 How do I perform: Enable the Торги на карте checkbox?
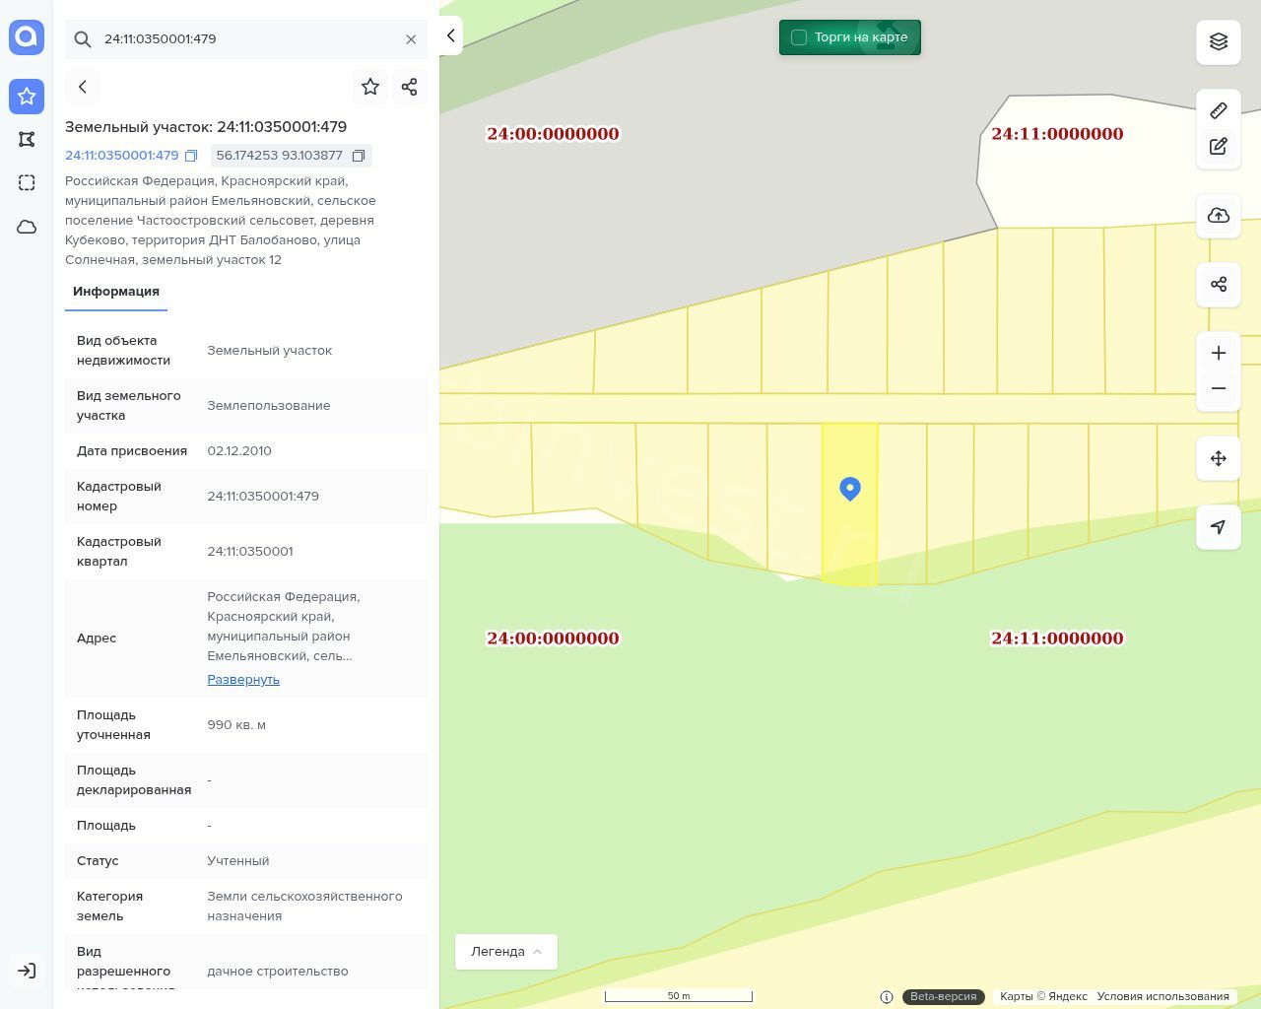(799, 37)
